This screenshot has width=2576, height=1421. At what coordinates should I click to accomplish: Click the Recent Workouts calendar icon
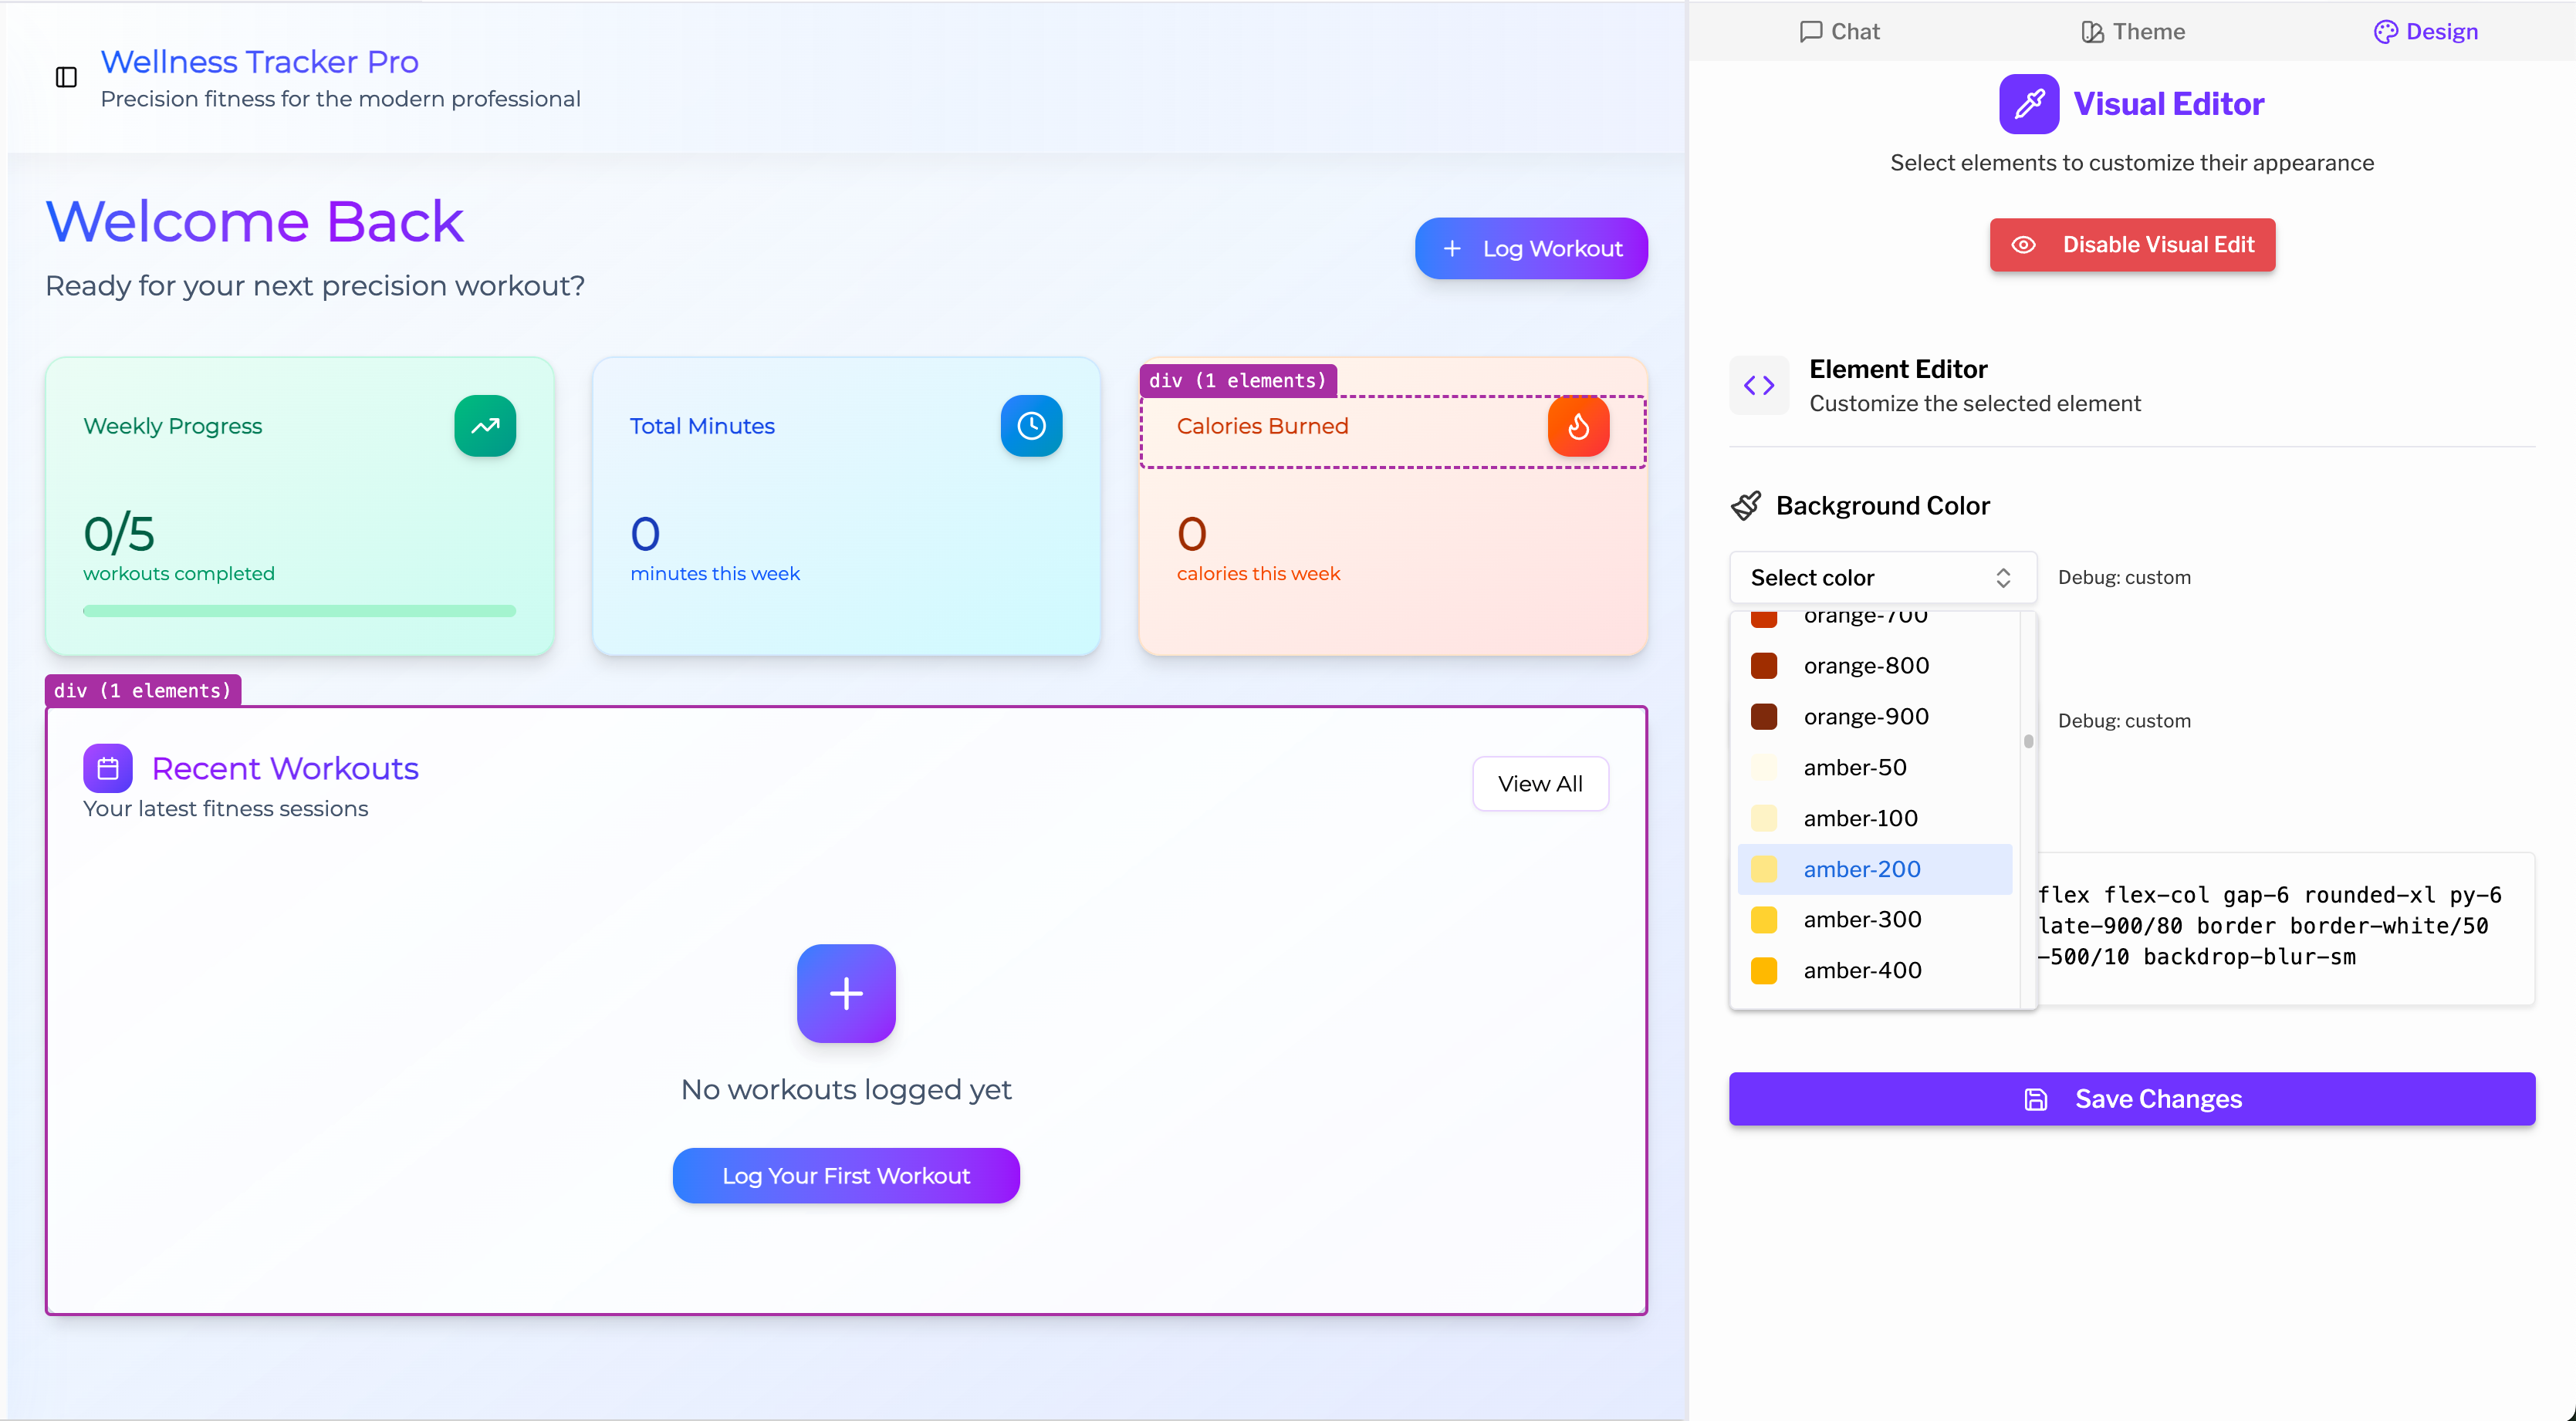coord(108,768)
